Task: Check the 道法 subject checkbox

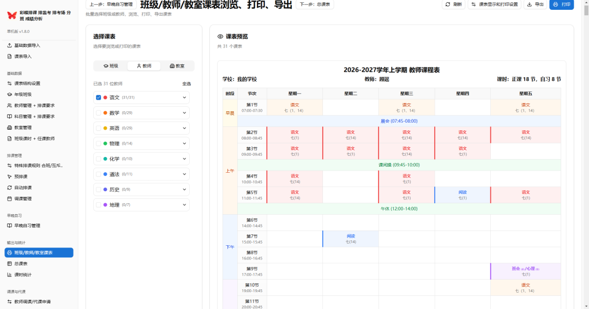Action: 98,174
